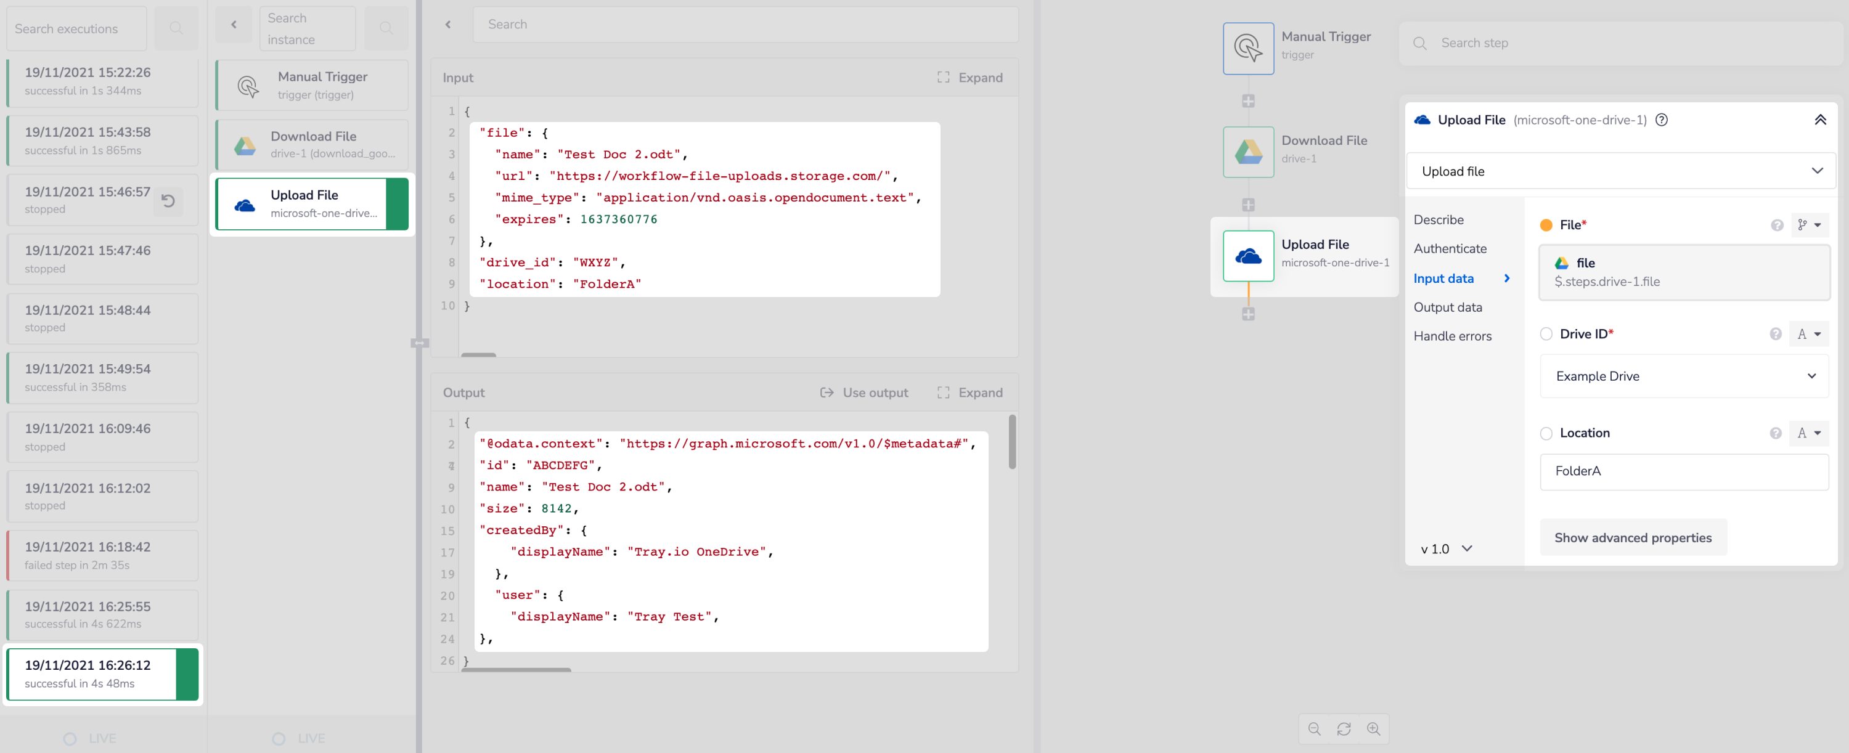Click the help icon beside Location field

1775,433
